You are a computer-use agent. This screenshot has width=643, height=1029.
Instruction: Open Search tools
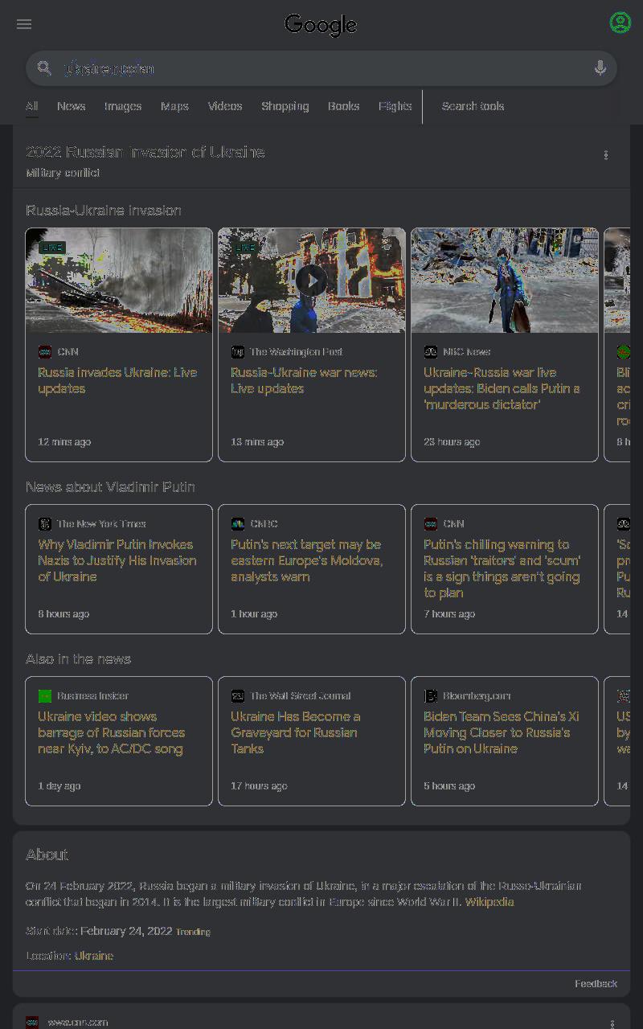(473, 106)
